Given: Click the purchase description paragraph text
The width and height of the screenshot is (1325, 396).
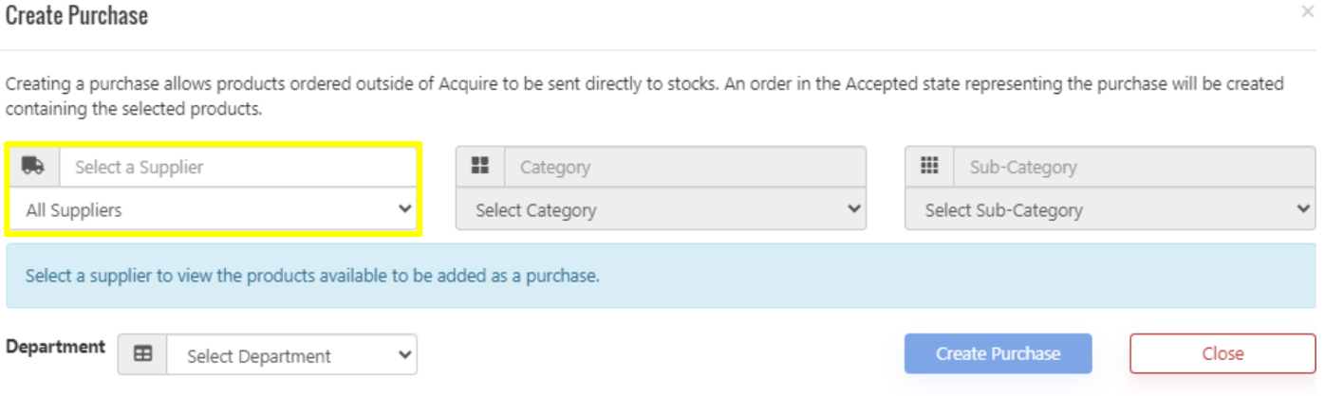Looking at the screenshot, I should point(645,97).
